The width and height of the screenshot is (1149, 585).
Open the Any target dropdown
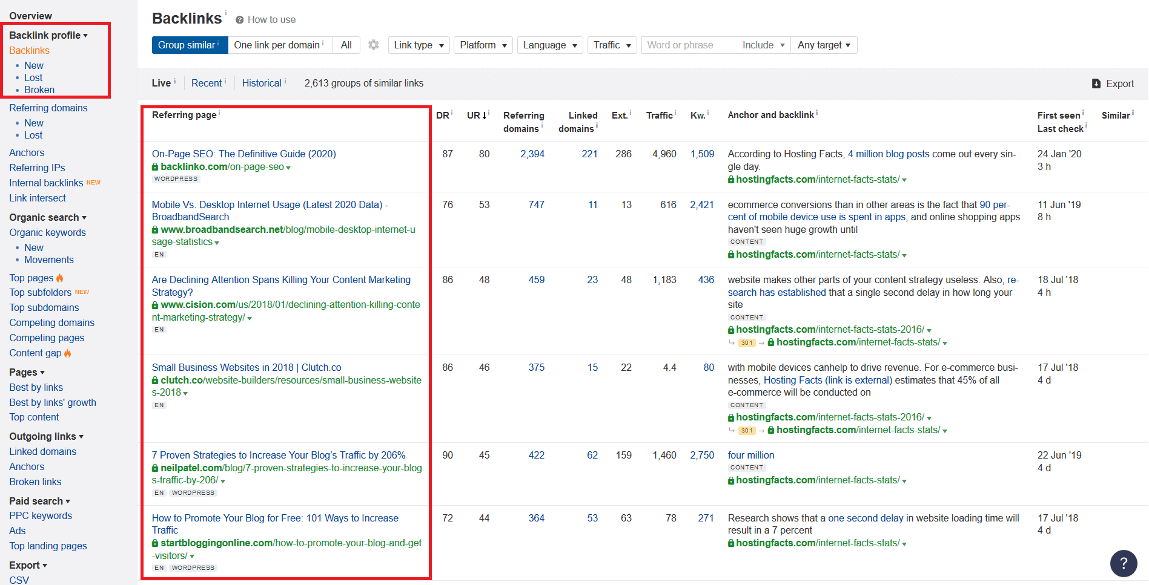pyautogui.click(x=824, y=45)
